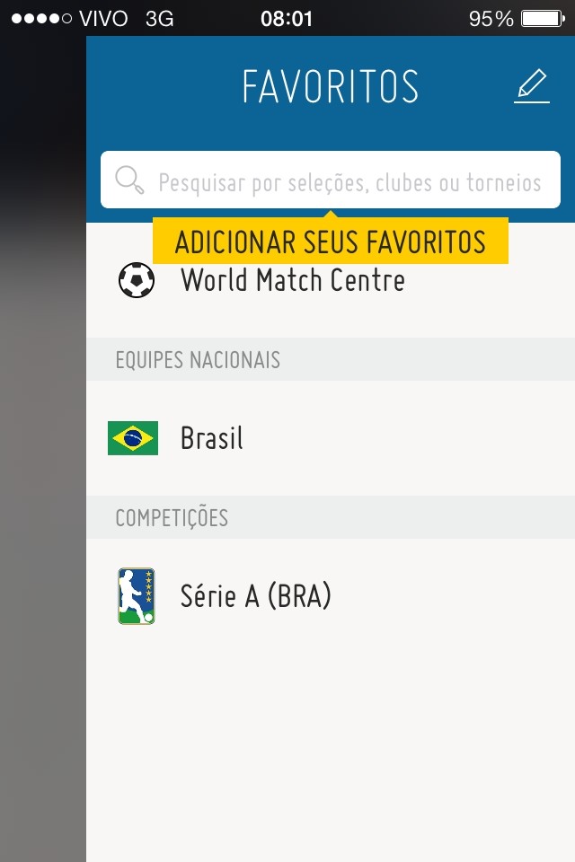
Task: Tap the edit pencil icon
Action: pyautogui.click(x=532, y=87)
